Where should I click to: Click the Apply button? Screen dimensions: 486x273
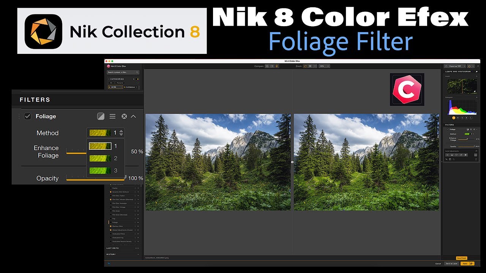(465, 263)
